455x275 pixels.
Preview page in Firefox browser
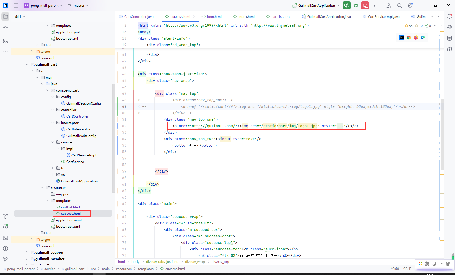416,38
